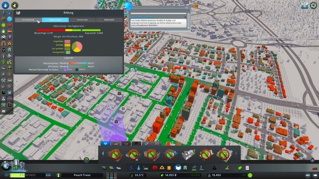Viewport: 319px width, 179px height.
Task: Click the Oberschule availability bar marker
Action: (82, 30)
